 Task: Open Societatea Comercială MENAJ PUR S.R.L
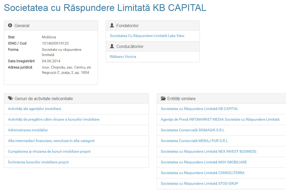(194, 141)
